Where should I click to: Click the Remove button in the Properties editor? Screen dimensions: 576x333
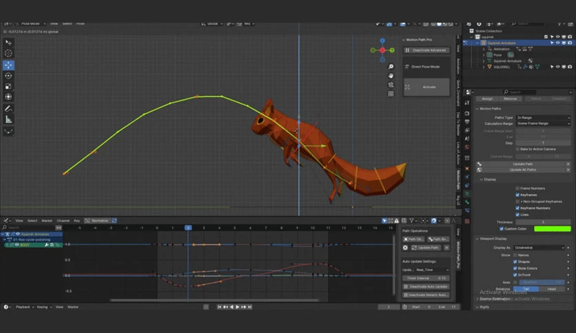pos(511,98)
